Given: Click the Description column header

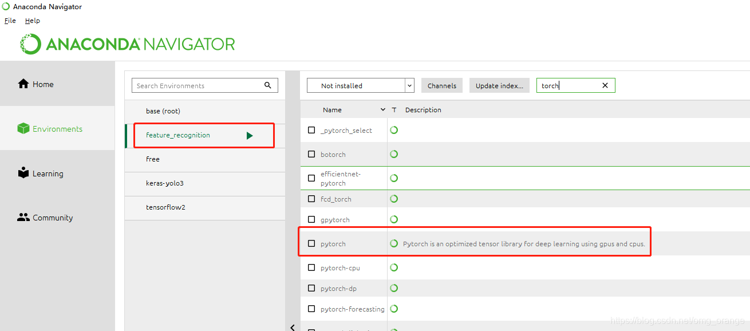Looking at the screenshot, I should tap(423, 110).
